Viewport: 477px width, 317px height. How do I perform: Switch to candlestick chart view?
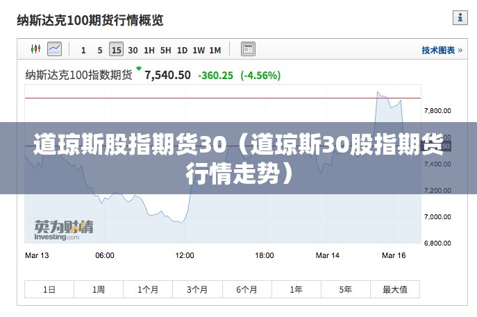(35, 49)
